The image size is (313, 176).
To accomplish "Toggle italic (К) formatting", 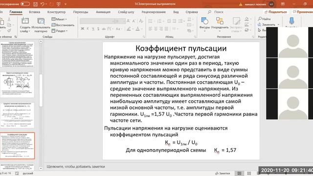I will 88,29.
